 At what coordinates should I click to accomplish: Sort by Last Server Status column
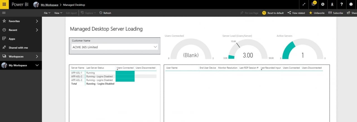[x=95, y=68]
